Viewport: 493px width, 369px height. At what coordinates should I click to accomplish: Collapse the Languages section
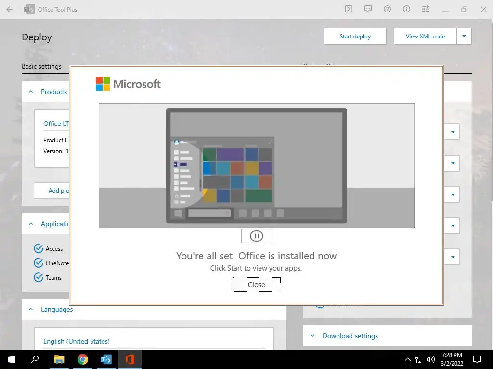click(x=31, y=310)
